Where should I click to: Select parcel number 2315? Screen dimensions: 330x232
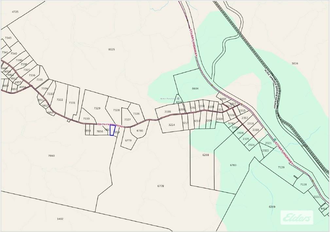(242, 110)
